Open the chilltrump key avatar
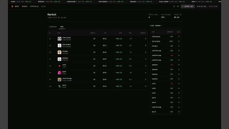The image size is (229, 129). tap(59, 80)
